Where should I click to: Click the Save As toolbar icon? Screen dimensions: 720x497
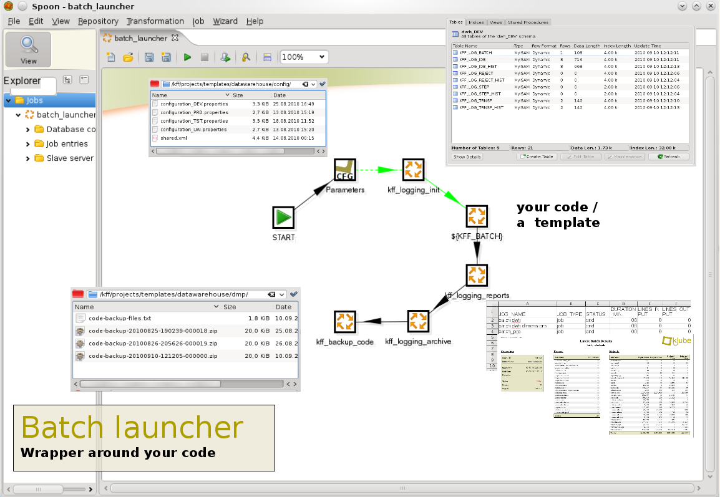coord(166,57)
